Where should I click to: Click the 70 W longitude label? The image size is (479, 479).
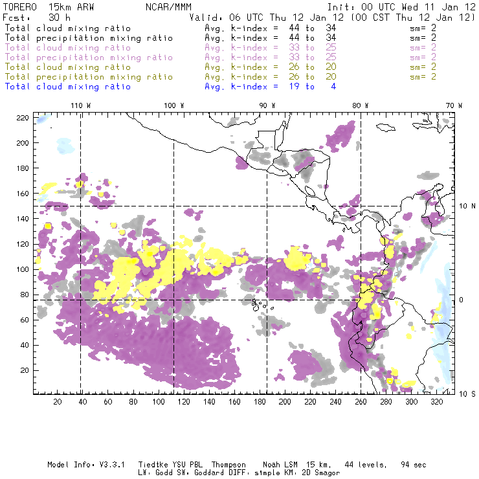coord(454,106)
